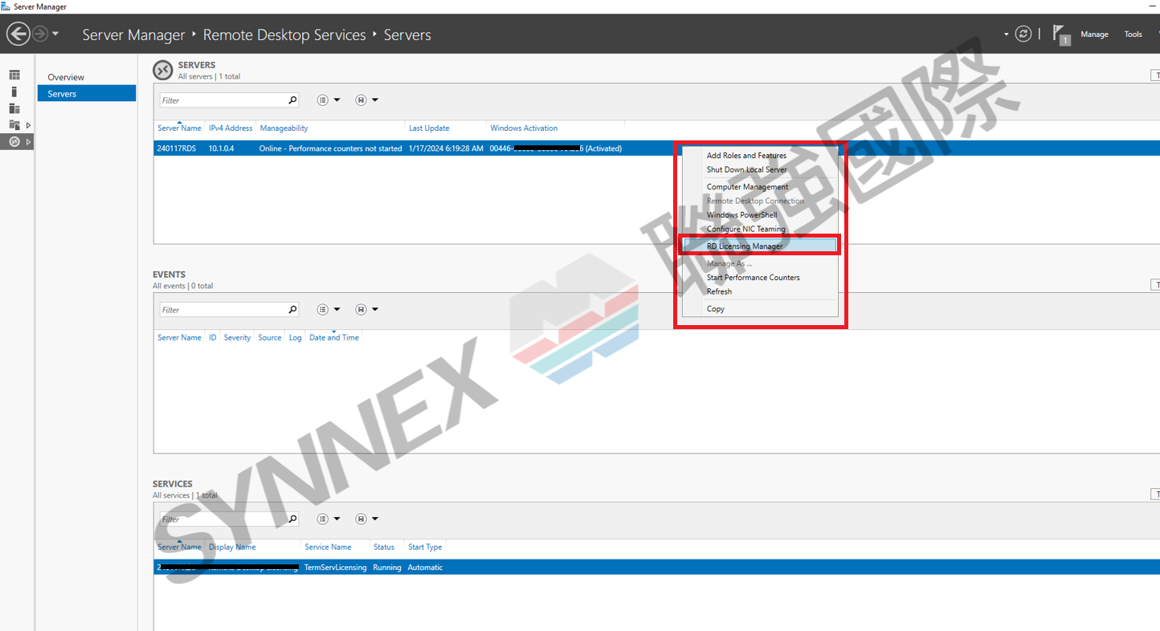Screen dimensions: 1160x631
Task: Choose Configure NIC Teaming
Action: tap(745, 230)
